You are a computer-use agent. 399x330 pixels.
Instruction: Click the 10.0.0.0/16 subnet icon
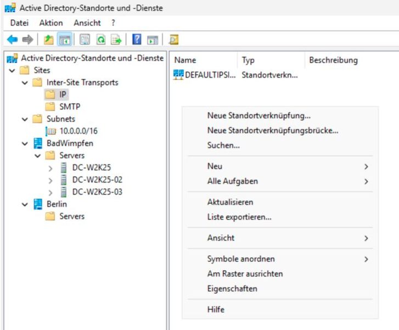(x=50, y=131)
